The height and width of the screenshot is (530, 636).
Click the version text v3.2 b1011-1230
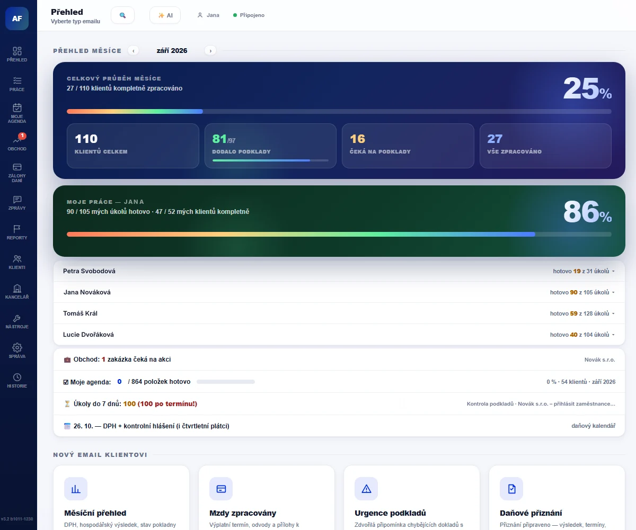[18, 519]
